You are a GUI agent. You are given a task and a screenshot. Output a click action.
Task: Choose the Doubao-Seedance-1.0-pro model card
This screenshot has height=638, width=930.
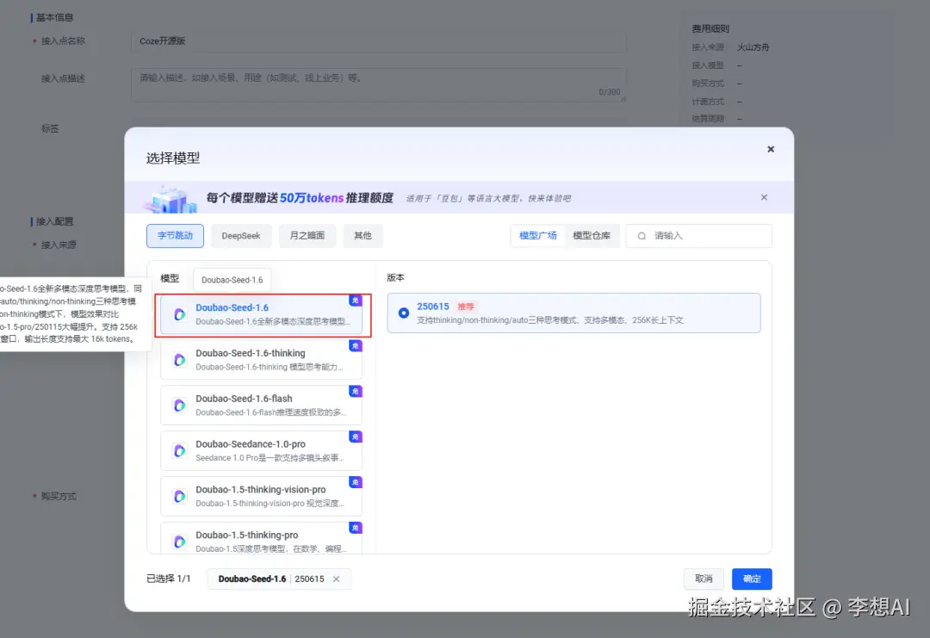point(261,451)
